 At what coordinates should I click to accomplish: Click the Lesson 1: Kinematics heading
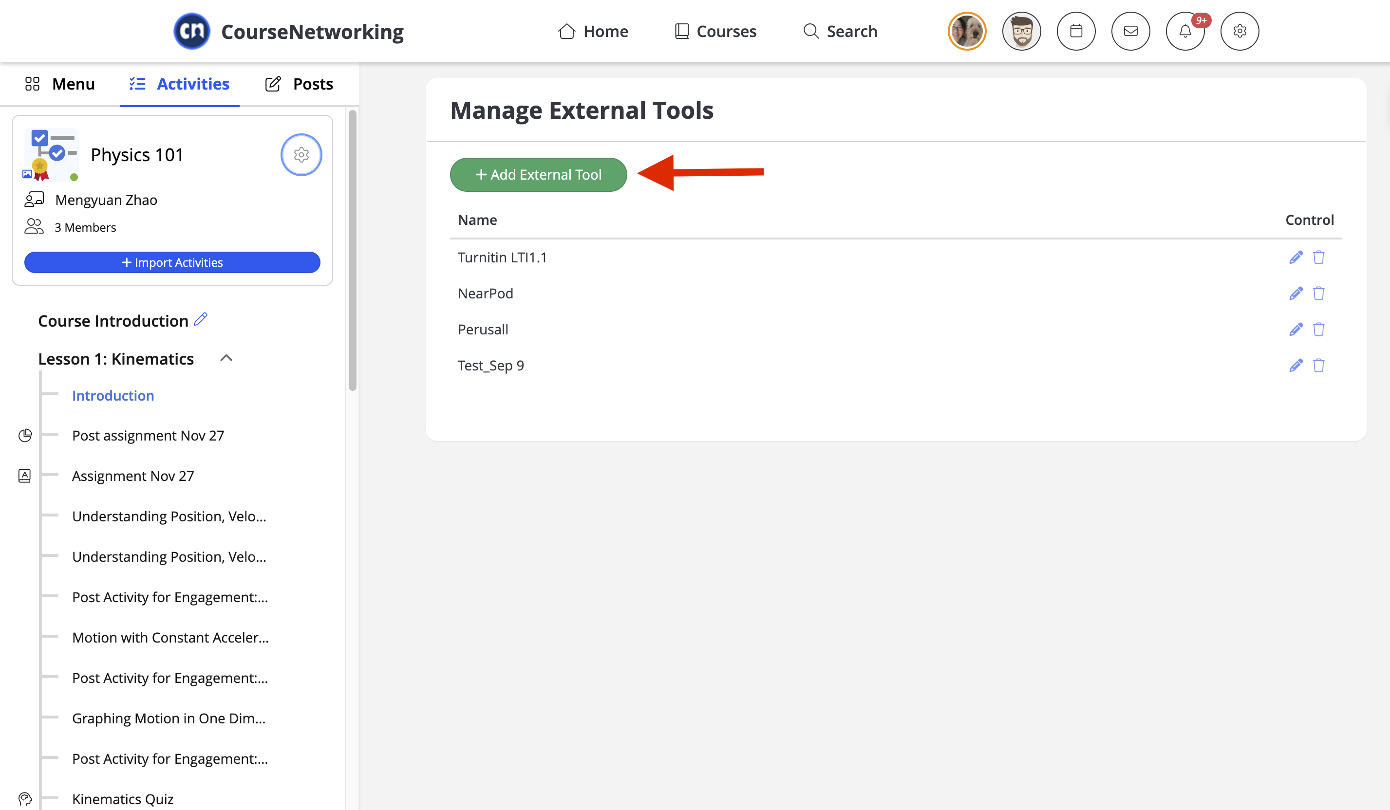pos(116,359)
